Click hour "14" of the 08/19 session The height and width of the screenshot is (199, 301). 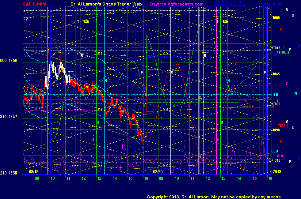[x=115, y=178]
